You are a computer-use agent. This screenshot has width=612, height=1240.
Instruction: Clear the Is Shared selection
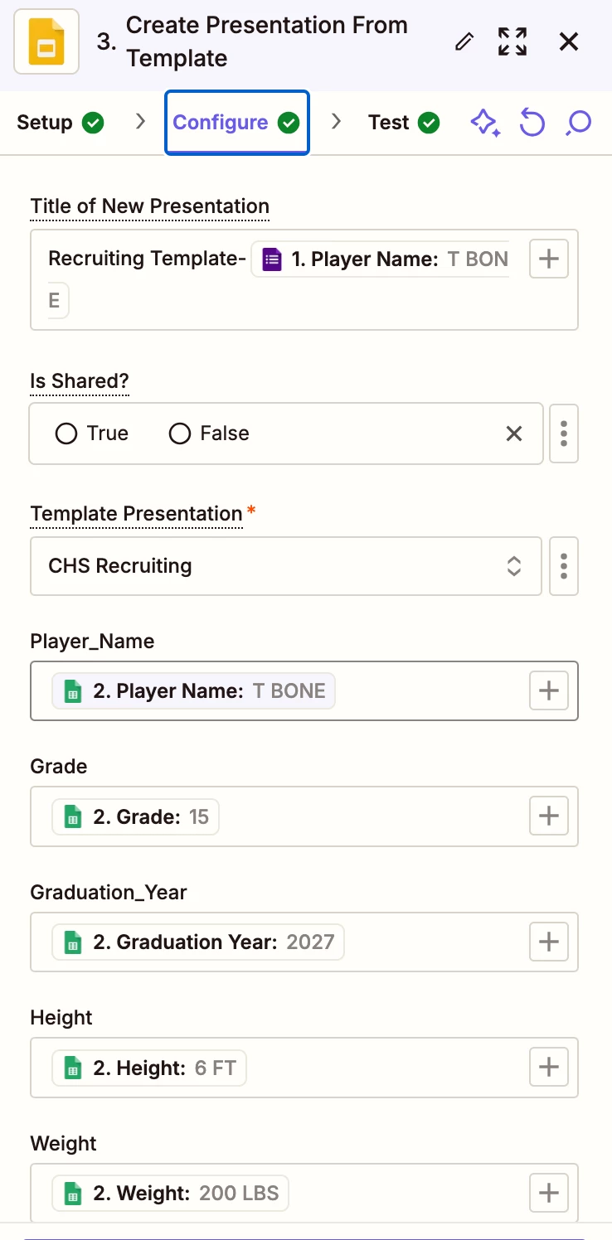(x=514, y=434)
